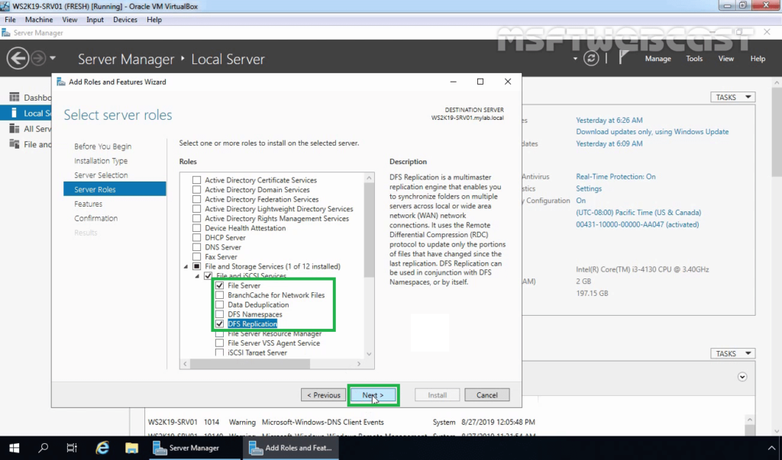782x460 pixels.
Task: Check Device Health Attestation role
Action: point(196,228)
